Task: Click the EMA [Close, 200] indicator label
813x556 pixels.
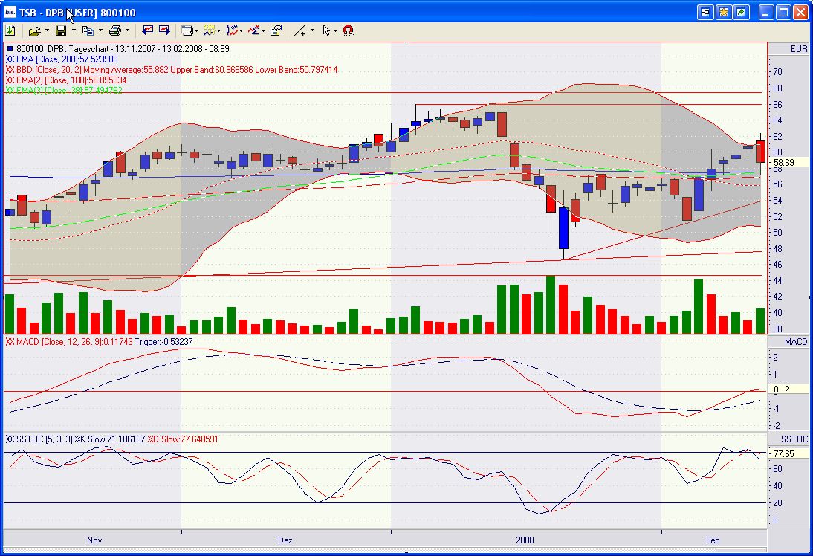Action: [62, 59]
